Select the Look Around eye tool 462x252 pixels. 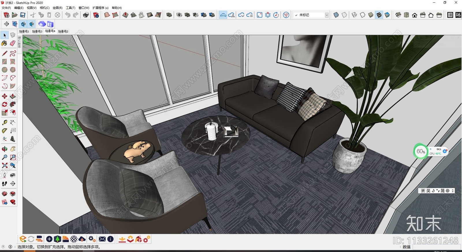(x=13, y=175)
